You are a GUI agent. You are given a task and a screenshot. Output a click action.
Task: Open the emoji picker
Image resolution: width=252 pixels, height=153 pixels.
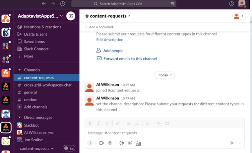click(122, 143)
